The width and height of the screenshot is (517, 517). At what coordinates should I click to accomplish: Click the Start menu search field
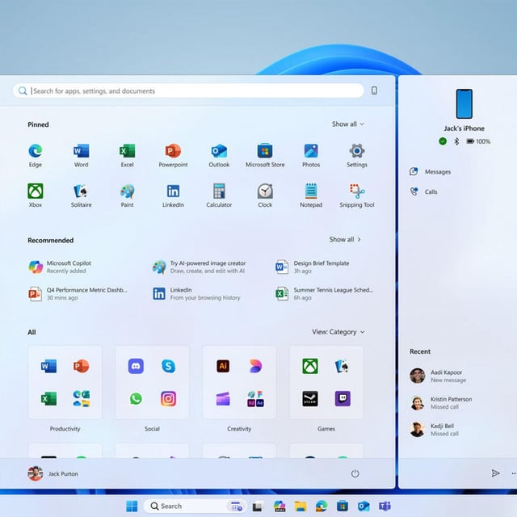pos(188,90)
